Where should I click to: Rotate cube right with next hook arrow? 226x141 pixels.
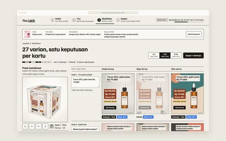[x=45, y=126]
